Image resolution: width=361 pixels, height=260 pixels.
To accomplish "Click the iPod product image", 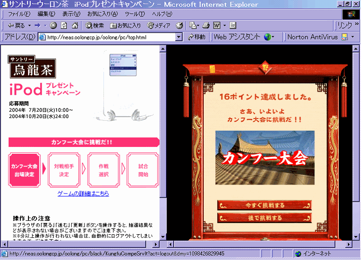I will pos(123,86).
